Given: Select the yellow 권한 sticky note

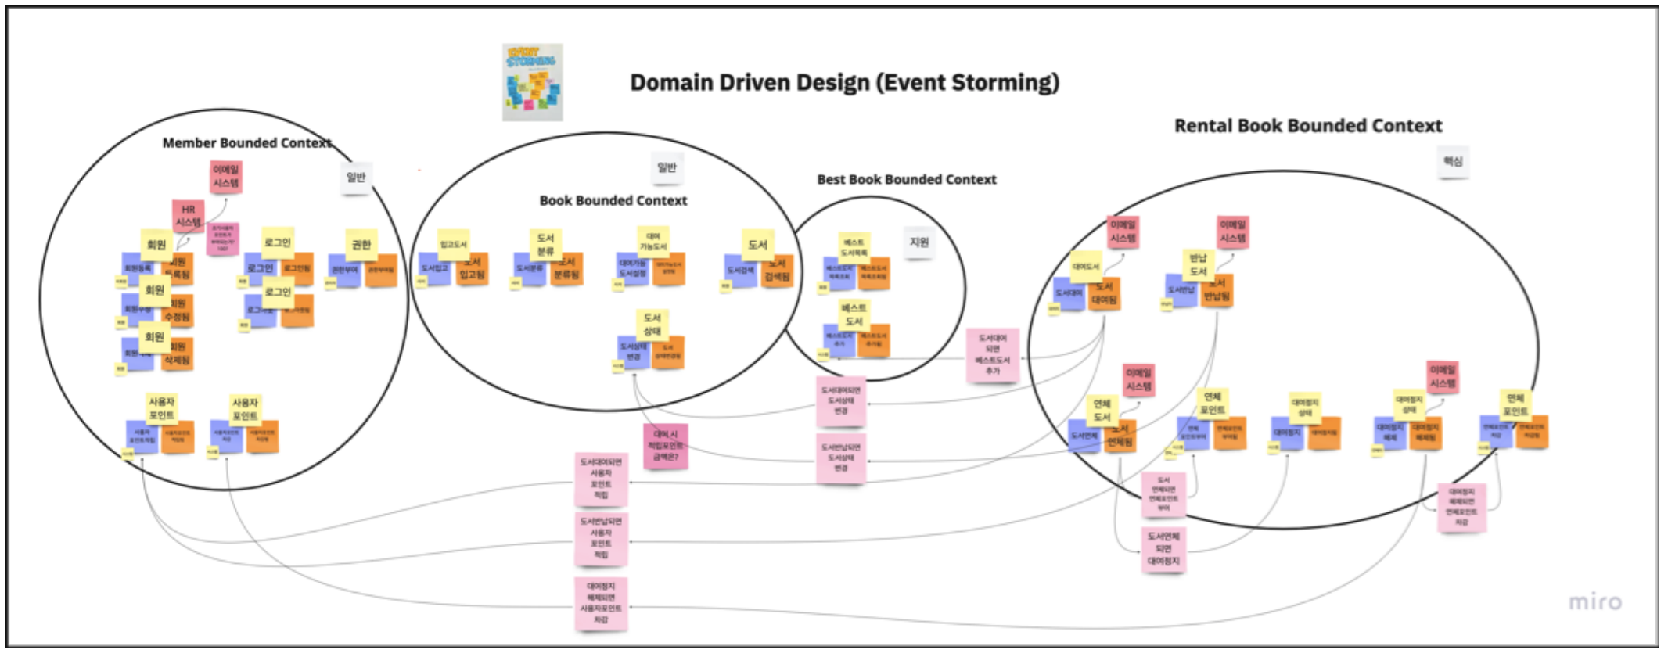Looking at the screenshot, I should click(361, 245).
